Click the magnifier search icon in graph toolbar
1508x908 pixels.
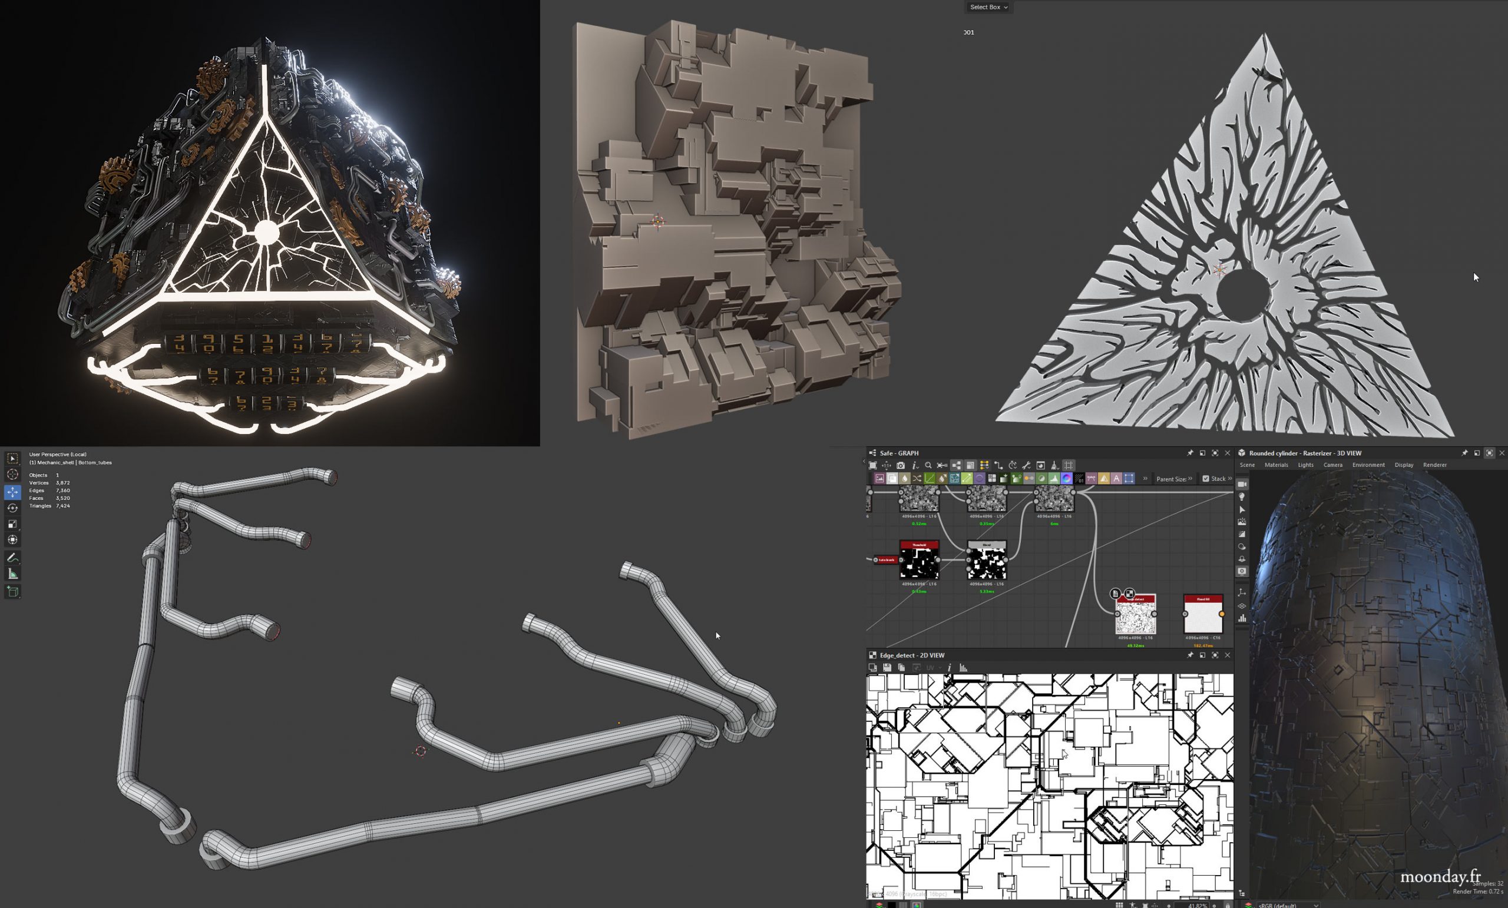point(928,466)
